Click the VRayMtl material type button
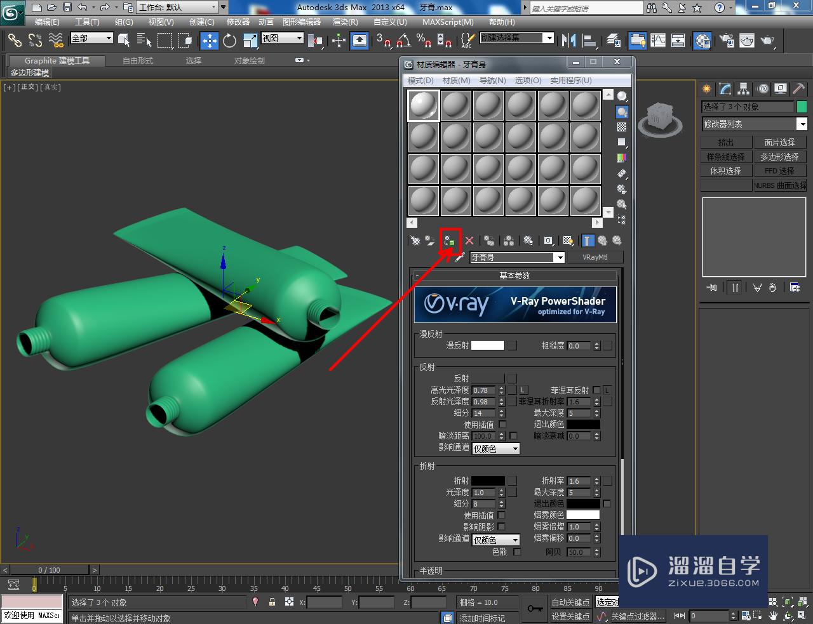The width and height of the screenshot is (813, 624). point(595,257)
